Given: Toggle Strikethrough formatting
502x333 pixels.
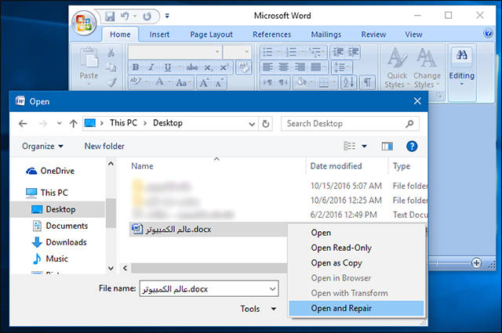Looking at the screenshot, I should (191, 67).
